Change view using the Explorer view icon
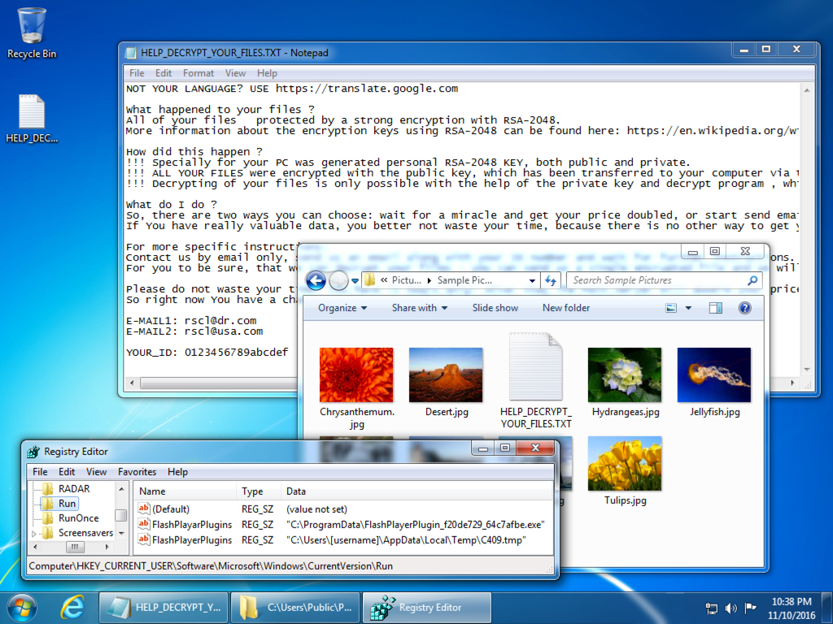The height and width of the screenshot is (624, 833). point(671,308)
